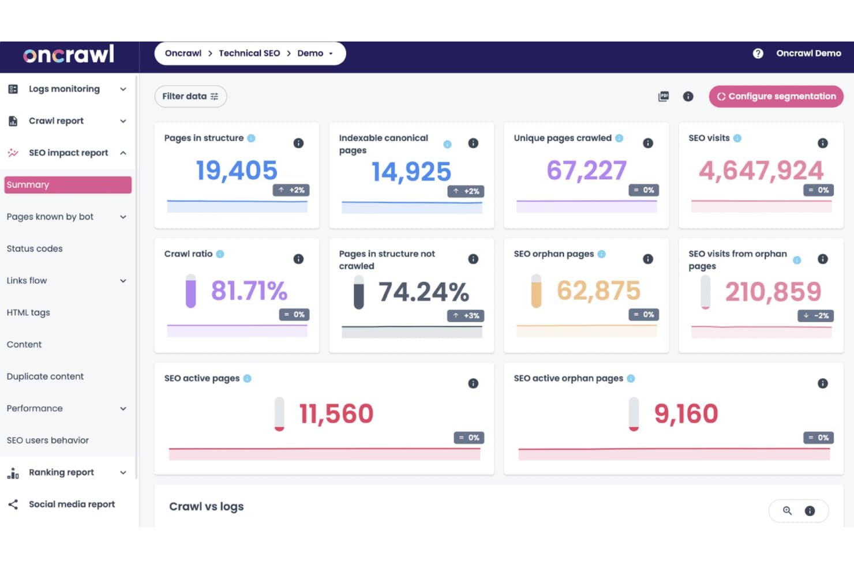The image size is (854, 569).
Task: Click the help question mark icon
Action: pyautogui.click(x=758, y=54)
